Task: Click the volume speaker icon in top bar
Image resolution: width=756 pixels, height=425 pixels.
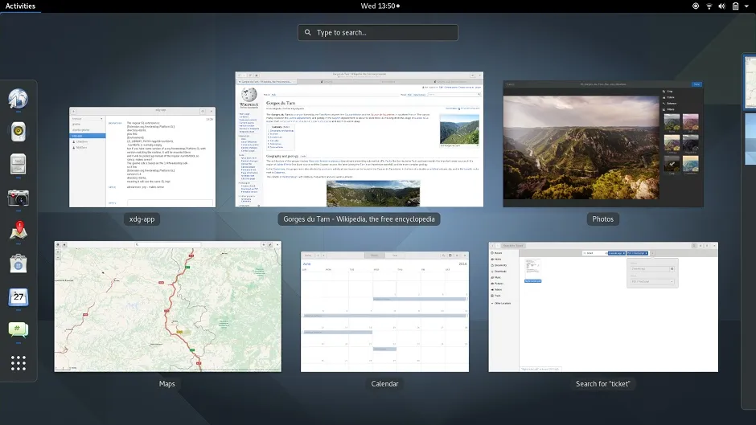Action: (x=722, y=6)
